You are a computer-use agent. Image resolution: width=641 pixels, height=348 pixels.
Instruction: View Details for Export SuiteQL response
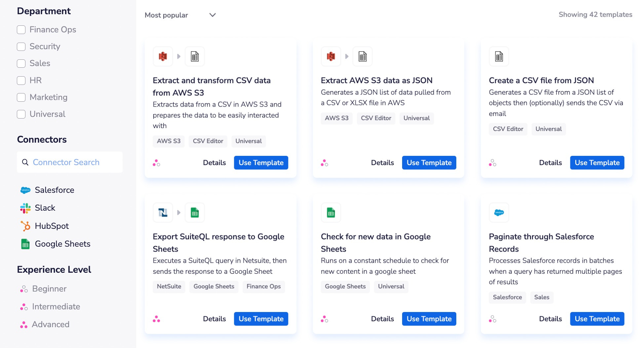pos(214,319)
